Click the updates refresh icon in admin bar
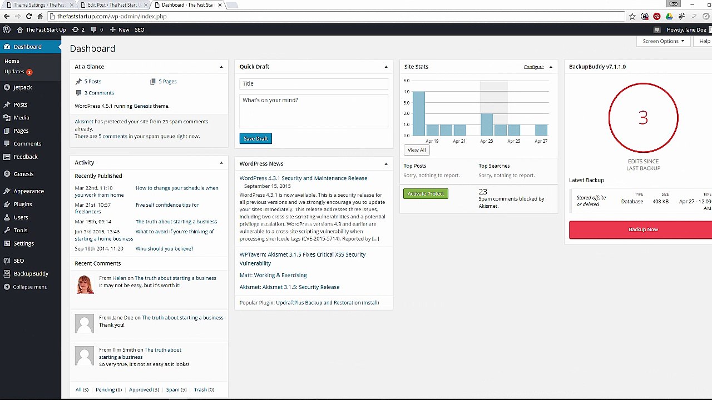Viewport: 712px width, 400px height. click(75, 29)
